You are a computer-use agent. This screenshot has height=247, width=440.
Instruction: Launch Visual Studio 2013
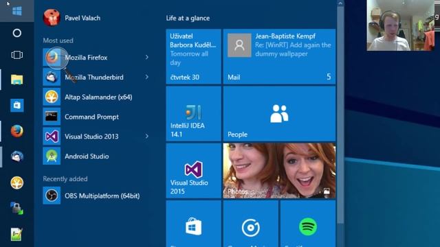(96, 137)
